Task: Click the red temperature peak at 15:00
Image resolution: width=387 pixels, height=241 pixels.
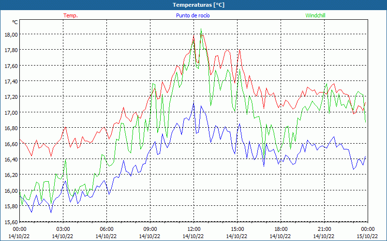Action: pyautogui.click(x=239, y=50)
